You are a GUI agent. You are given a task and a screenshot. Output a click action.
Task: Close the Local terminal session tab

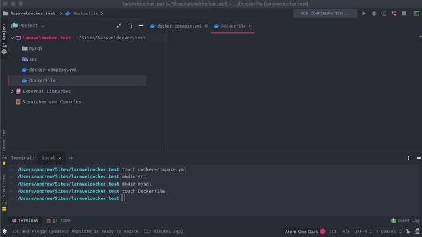click(59, 158)
